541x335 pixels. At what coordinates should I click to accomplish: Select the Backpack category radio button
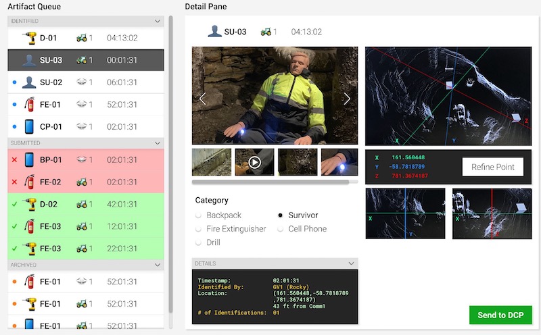[x=199, y=215]
